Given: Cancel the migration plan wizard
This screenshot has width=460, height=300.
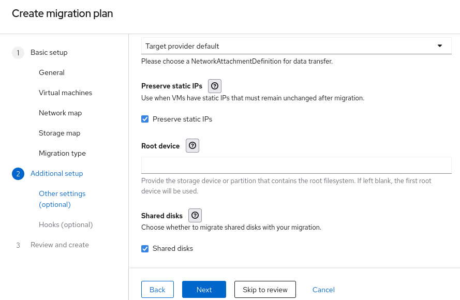Looking at the screenshot, I should click(323, 290).
